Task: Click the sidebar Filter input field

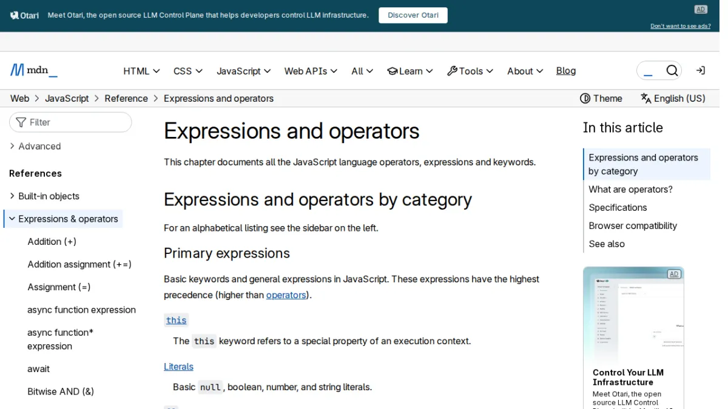Action: click(x=70, y=122)
